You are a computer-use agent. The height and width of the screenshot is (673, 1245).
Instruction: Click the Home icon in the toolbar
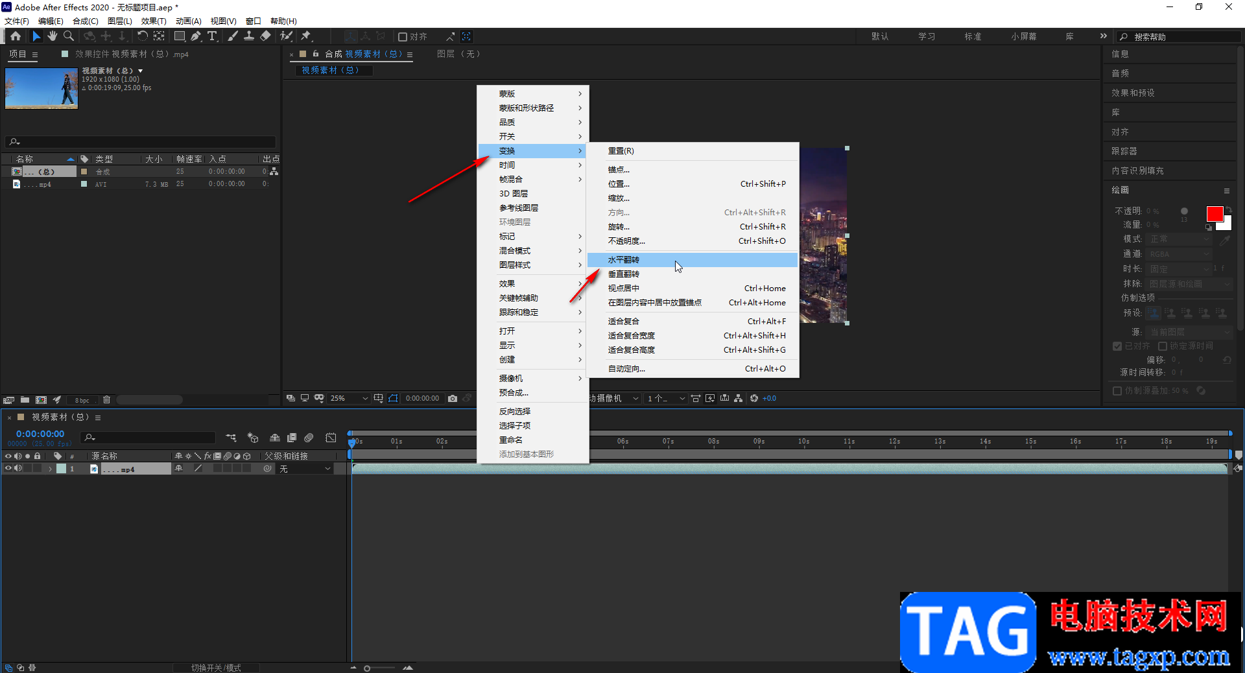coord(16,36)
